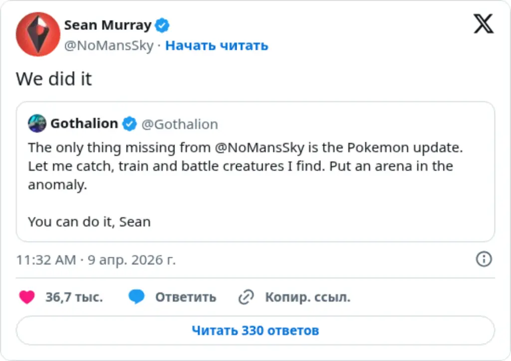Click Gothalion's profile avatar
This screenshot has height=361, width=511.
[x=37, y=124]
